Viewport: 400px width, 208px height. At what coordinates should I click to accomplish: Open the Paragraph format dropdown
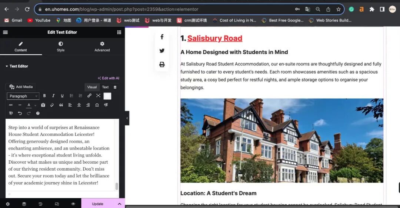coord(23,96)
